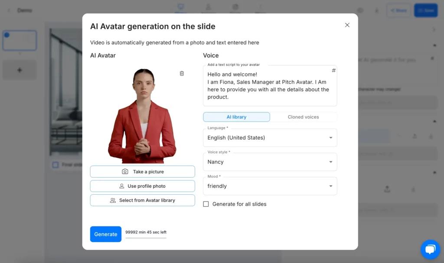Close the AI Avatar generation dialog
The image size is (444, 263).
click(x=347, y=25)
